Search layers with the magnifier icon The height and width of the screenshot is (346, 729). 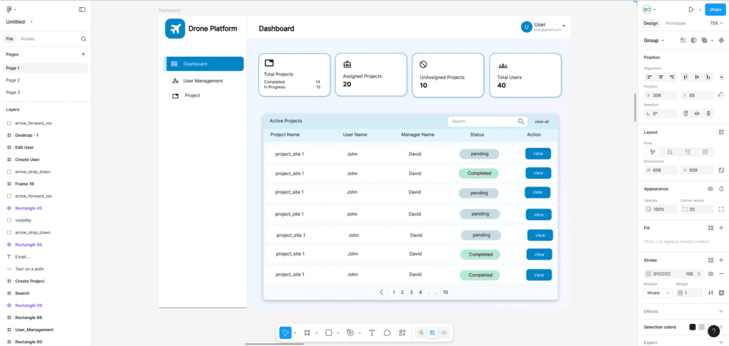click(83, 39)
